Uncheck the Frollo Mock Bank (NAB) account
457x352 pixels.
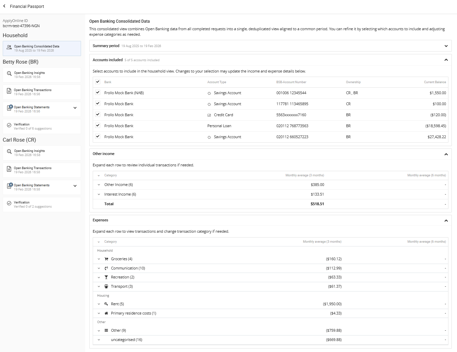pyautogui.click(x=98, y=92)
